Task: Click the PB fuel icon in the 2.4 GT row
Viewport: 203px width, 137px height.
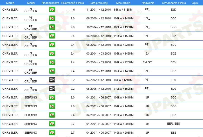Action: pos(52,62)
